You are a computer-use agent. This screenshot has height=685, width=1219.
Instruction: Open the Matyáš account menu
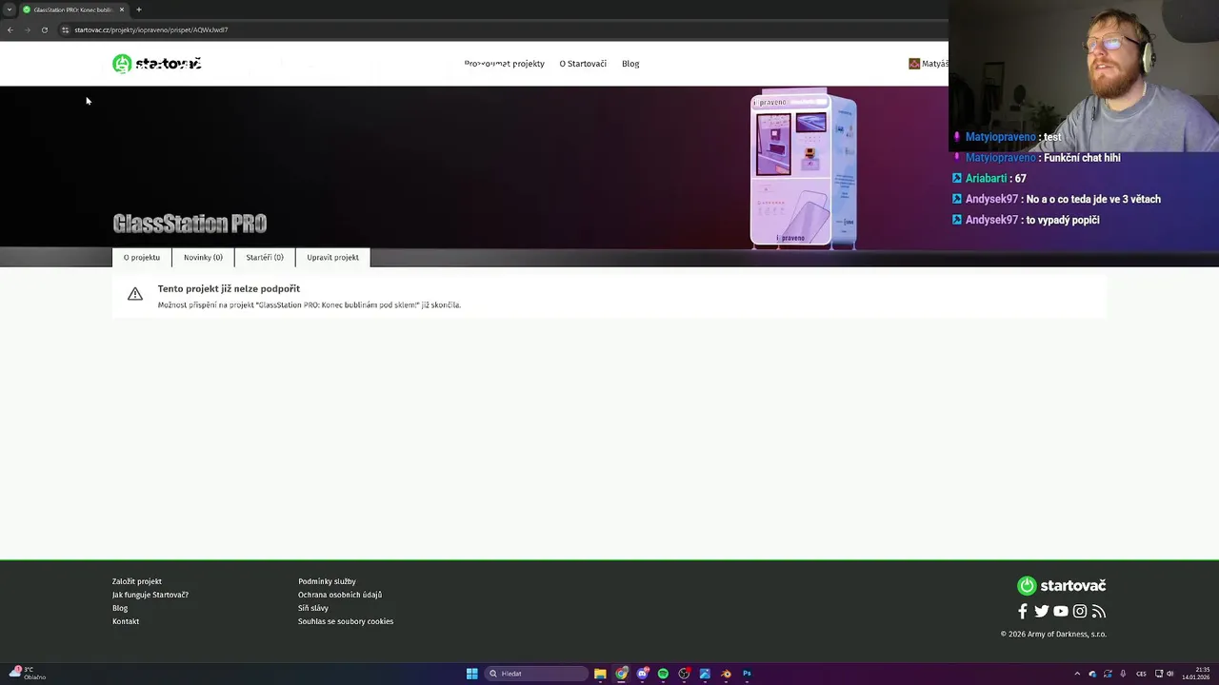(x=929, y=64)
